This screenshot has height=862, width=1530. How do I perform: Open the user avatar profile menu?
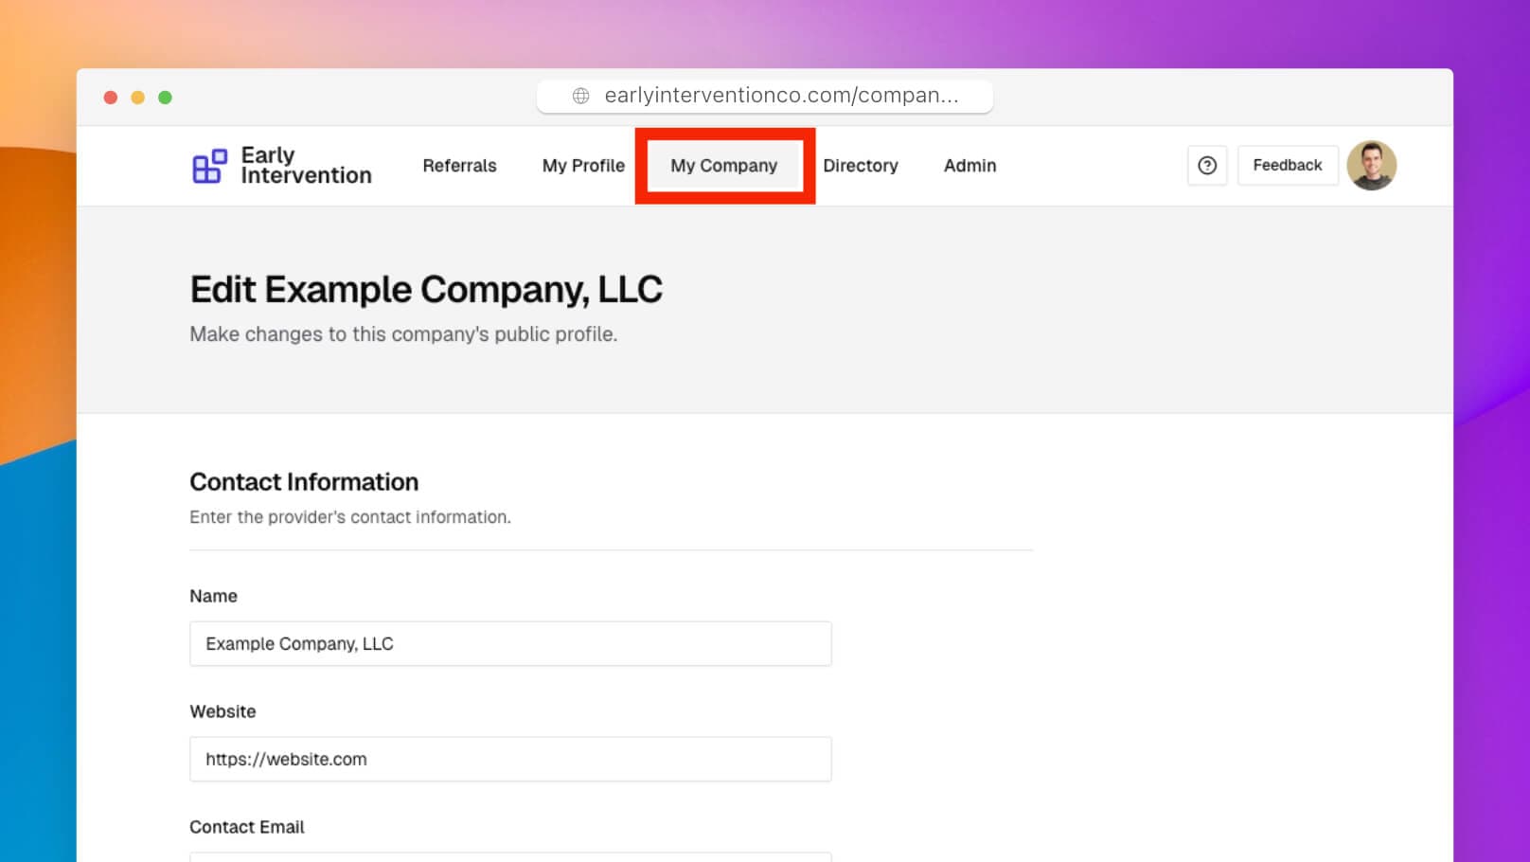click(x=1370, y=166)
